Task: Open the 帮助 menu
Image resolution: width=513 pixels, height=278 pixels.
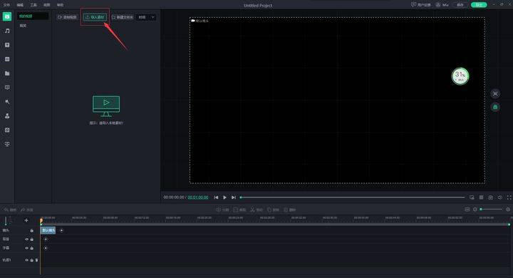Action: (x=60, y=5)
